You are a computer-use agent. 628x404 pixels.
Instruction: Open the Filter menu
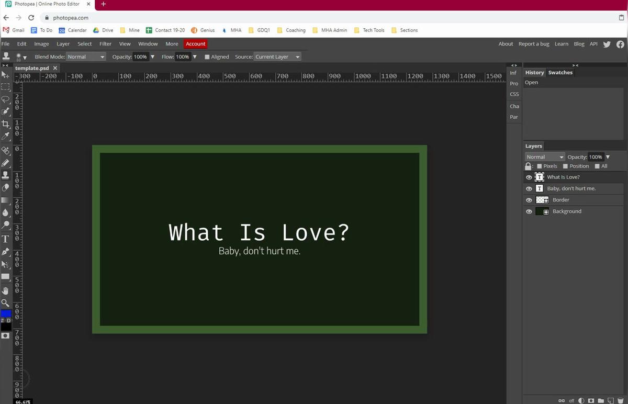point(105,44)
